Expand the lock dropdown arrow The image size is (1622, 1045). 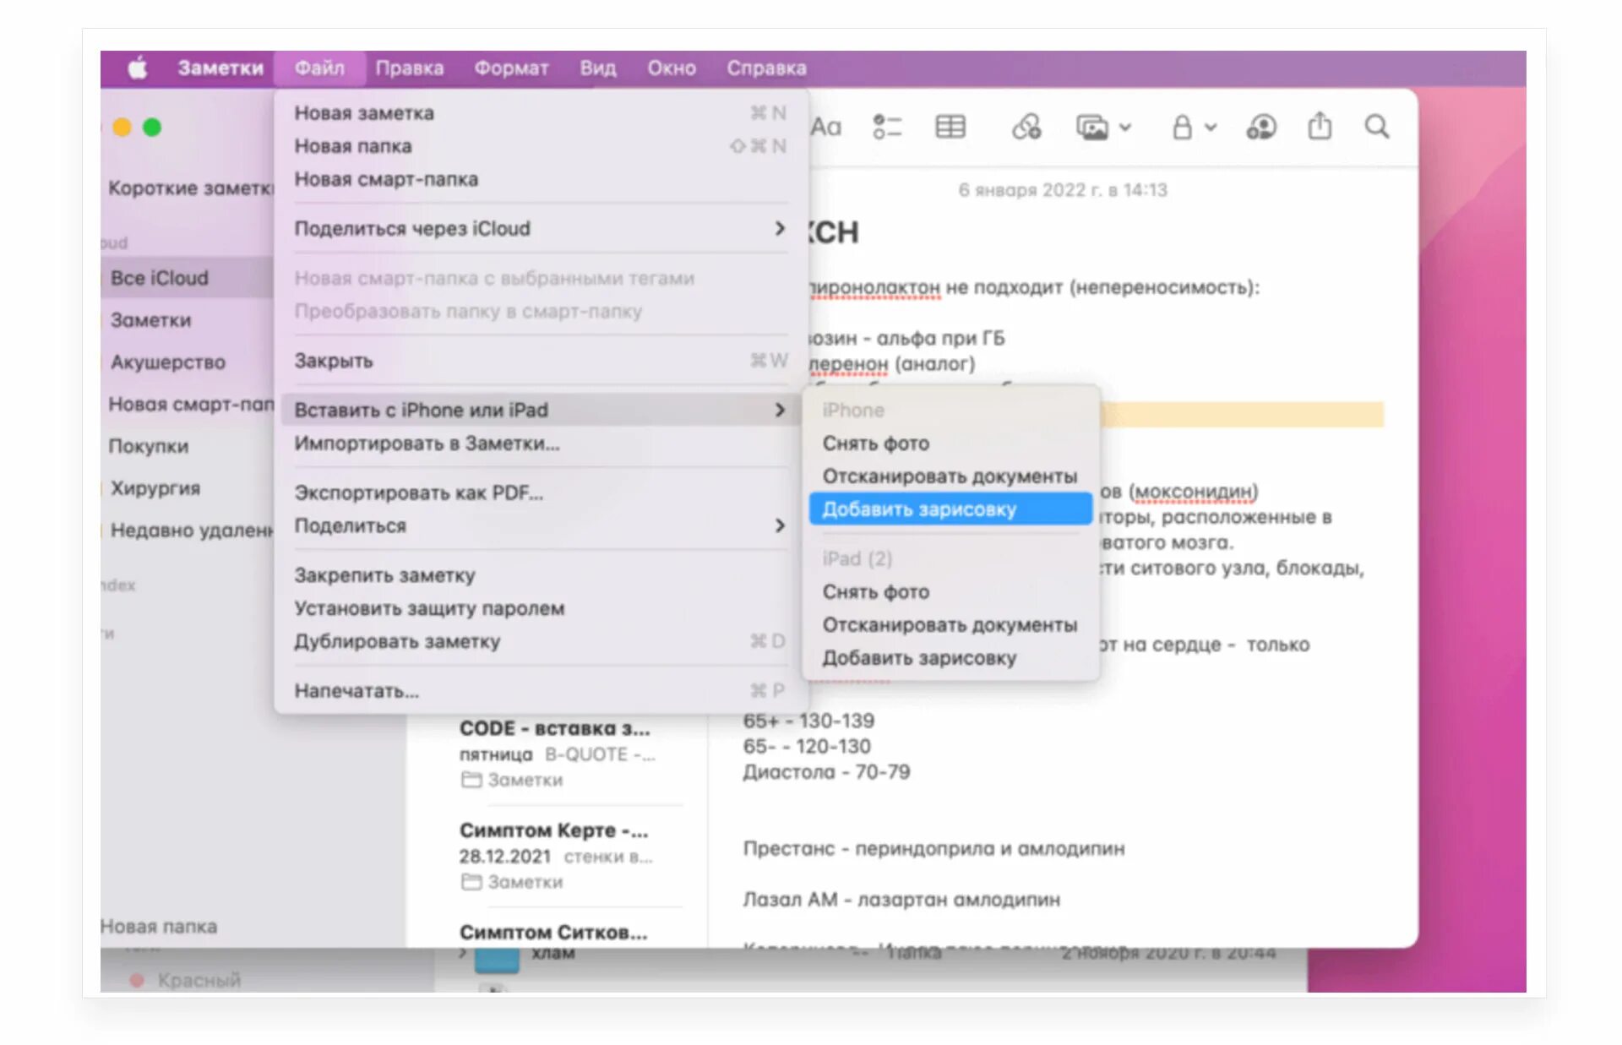(1211, 128)
